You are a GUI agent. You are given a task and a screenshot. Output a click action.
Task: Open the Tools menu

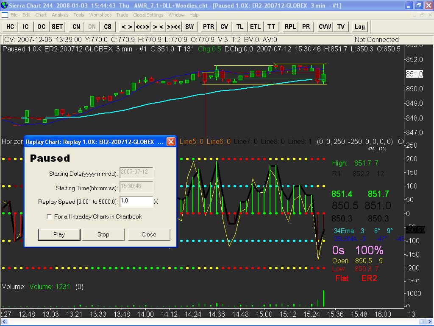(78, 15)
